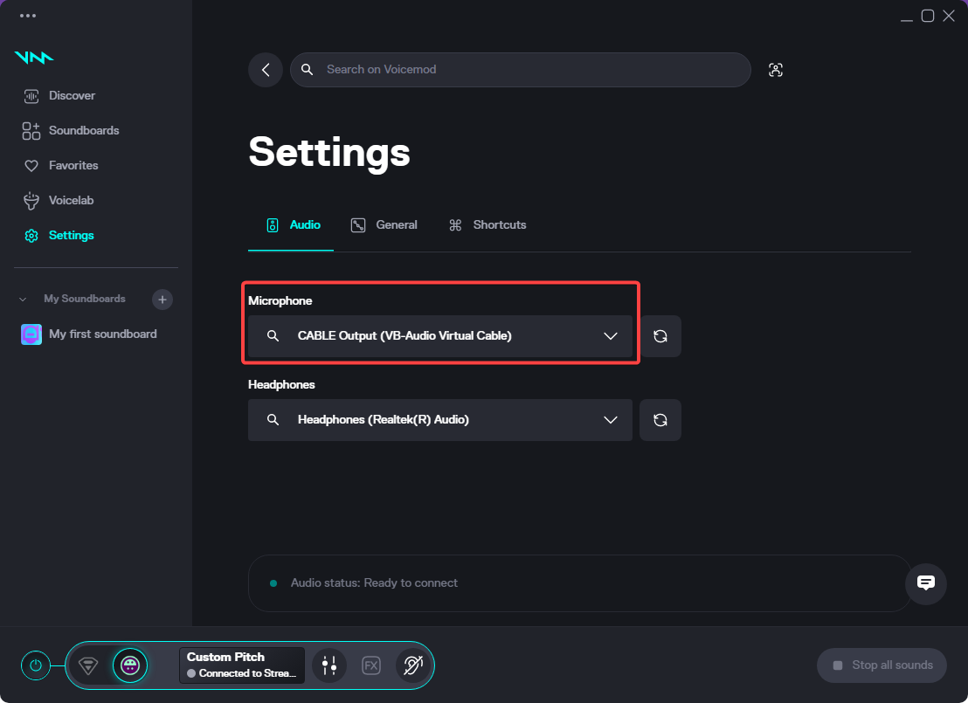Refresh the Microphone device list

point(660,336)
